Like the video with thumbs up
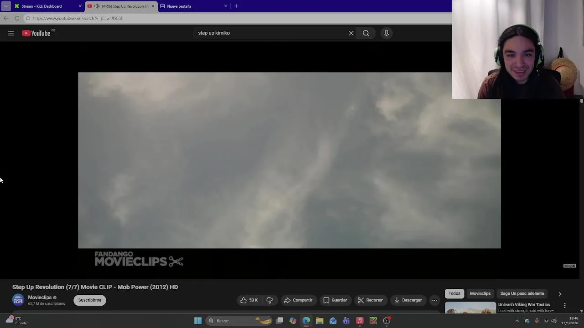Viewport: 584px width, 328px height. click(249, 300)
